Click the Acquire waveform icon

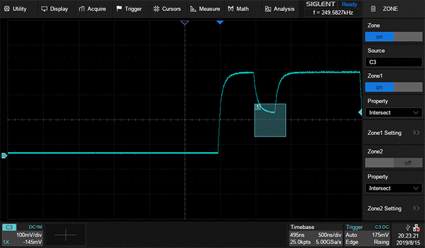point(82,9)
